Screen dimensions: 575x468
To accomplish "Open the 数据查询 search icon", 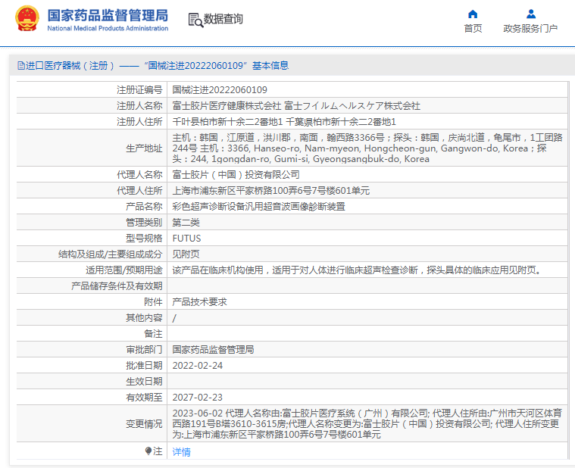I will (195, 20).
